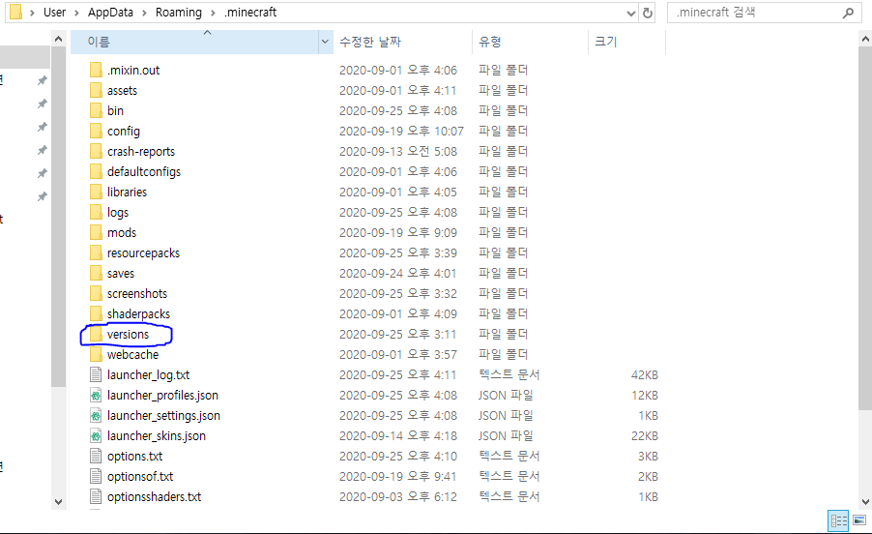The image size is (872, 534).
Task: Expand the chevron after Roaming in path
Action: [213, 13]
